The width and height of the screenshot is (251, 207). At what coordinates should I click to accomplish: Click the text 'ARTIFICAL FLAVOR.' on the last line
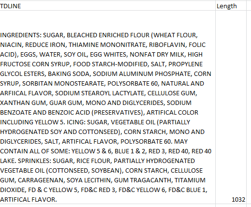click(29, 200)
